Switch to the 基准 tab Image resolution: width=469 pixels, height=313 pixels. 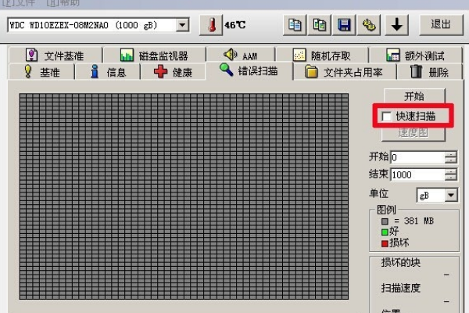pos(41,72)
